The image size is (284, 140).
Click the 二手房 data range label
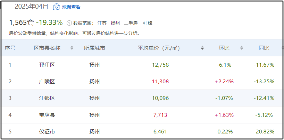click(x=131, y=23)
